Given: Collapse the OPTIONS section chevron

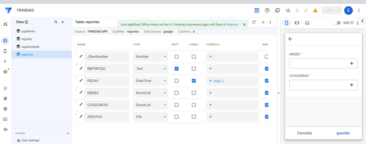Looking at the screenshot, I should pyautogui.click(x=68, y=133).
